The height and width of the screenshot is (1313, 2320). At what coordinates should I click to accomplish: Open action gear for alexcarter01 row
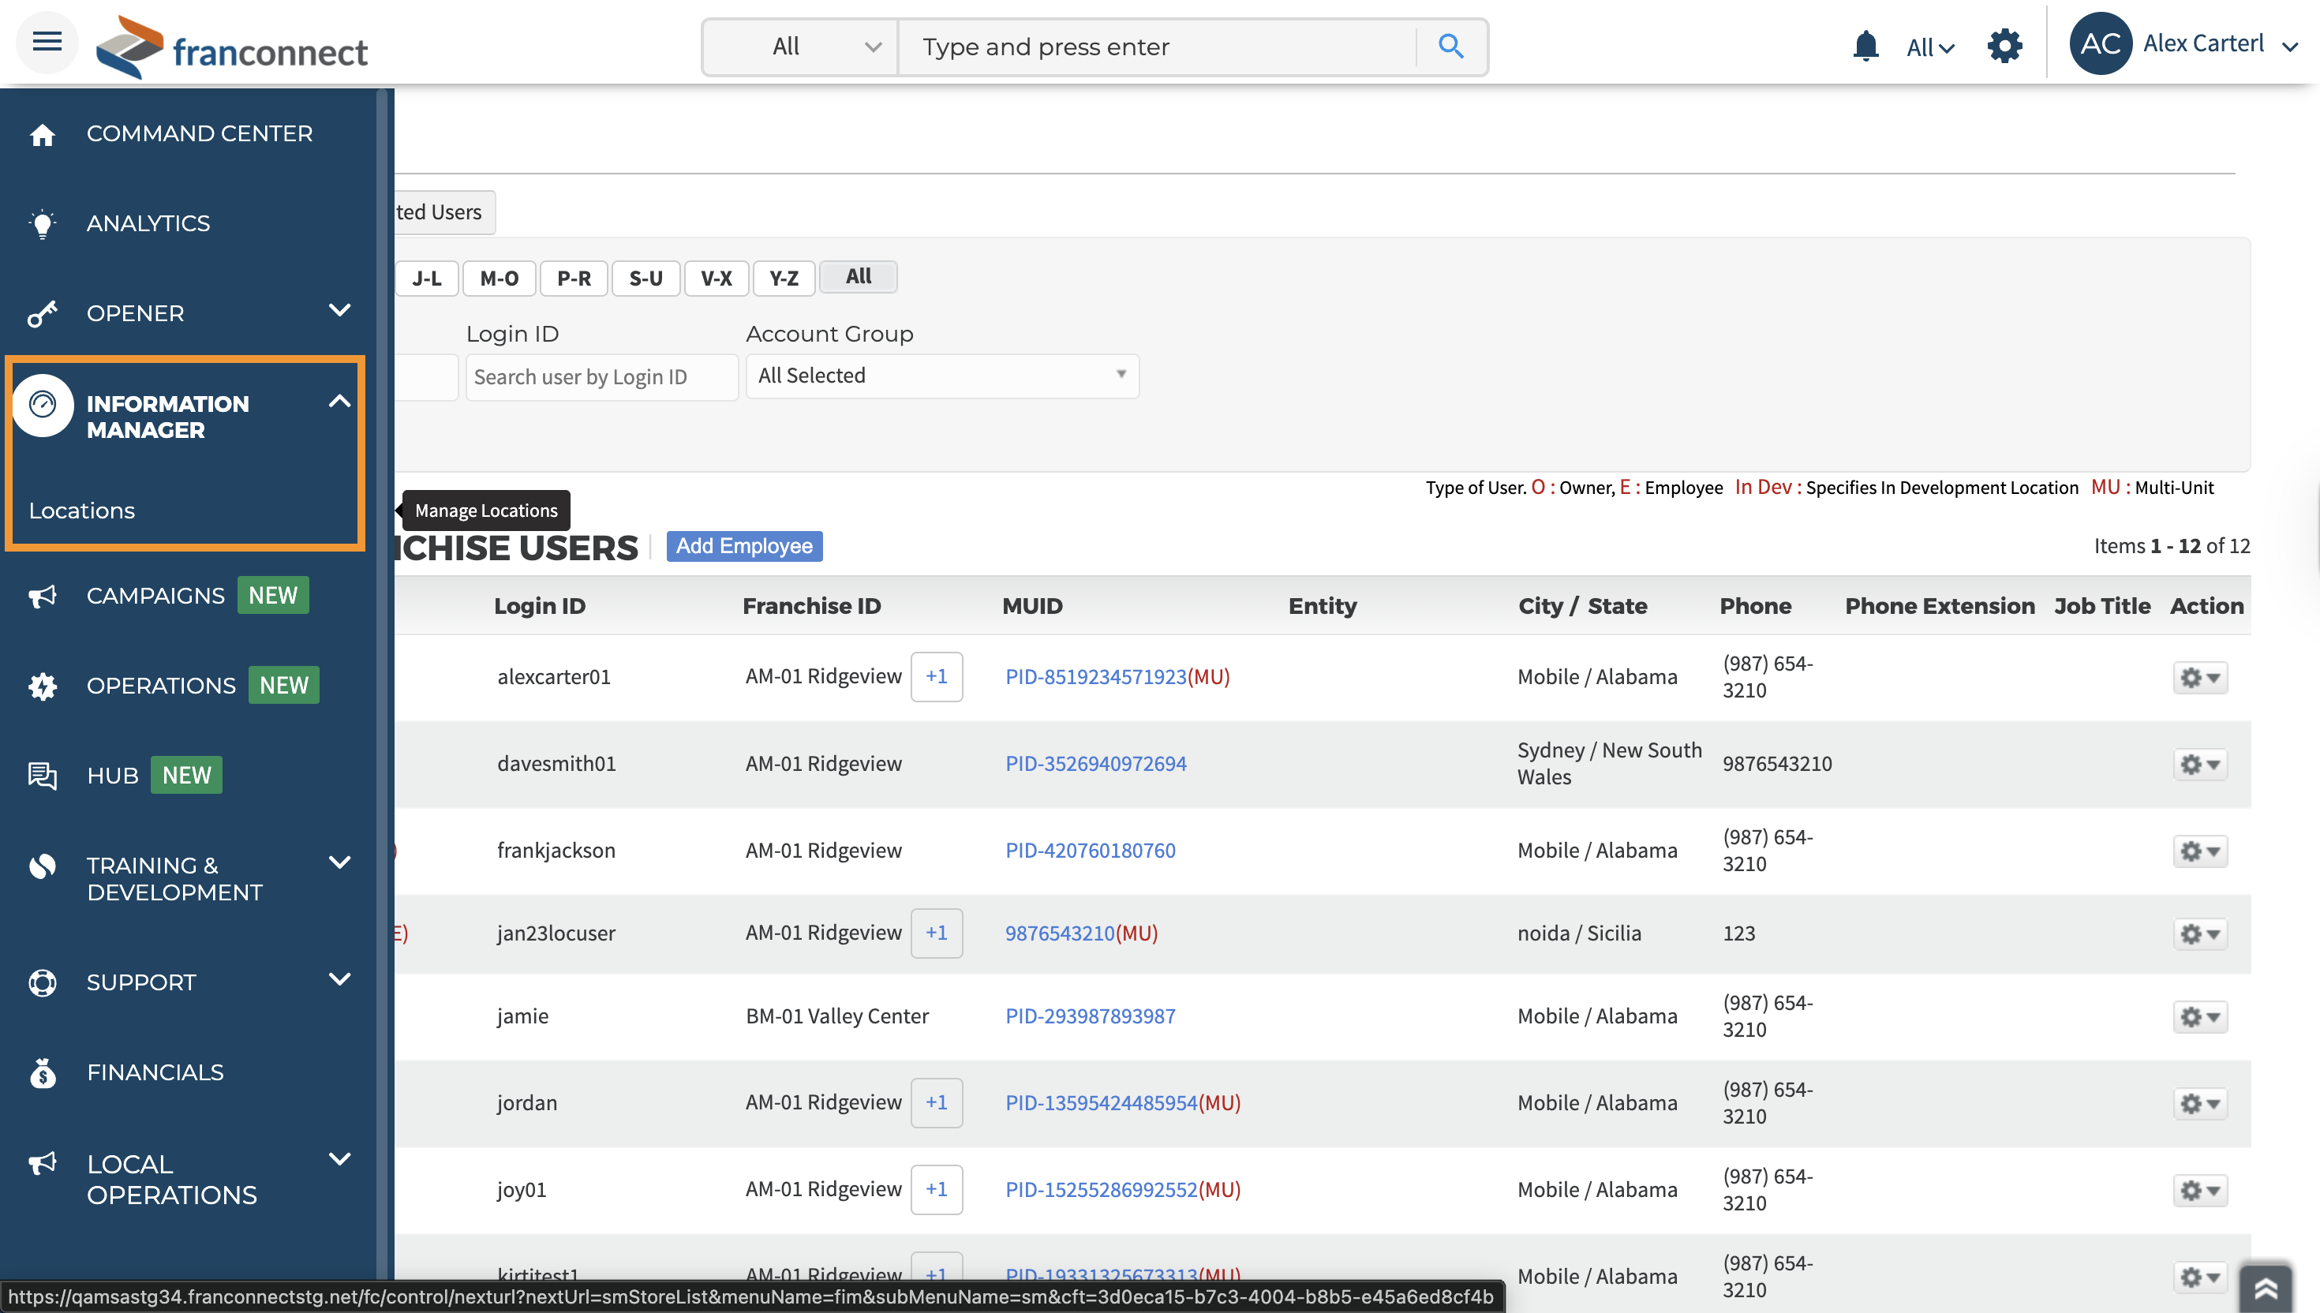(x=2198, y=677)
